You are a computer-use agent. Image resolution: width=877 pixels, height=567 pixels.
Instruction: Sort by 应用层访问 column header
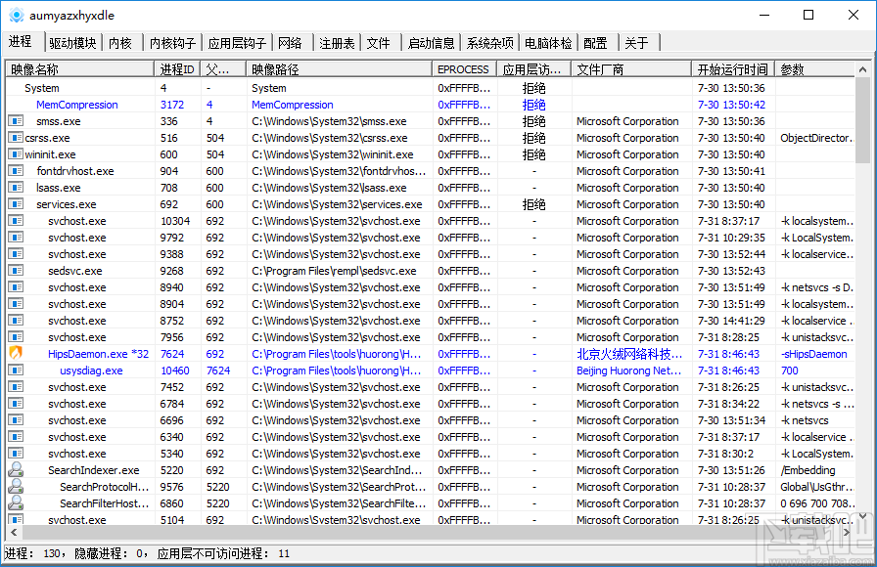pos(533,69)
